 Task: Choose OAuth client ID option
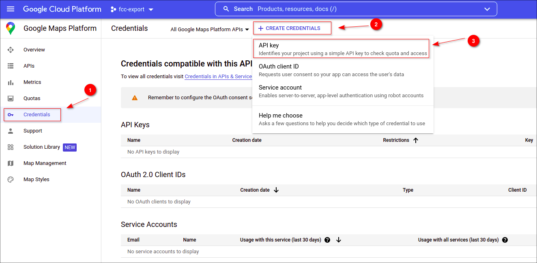pos(343,70)
